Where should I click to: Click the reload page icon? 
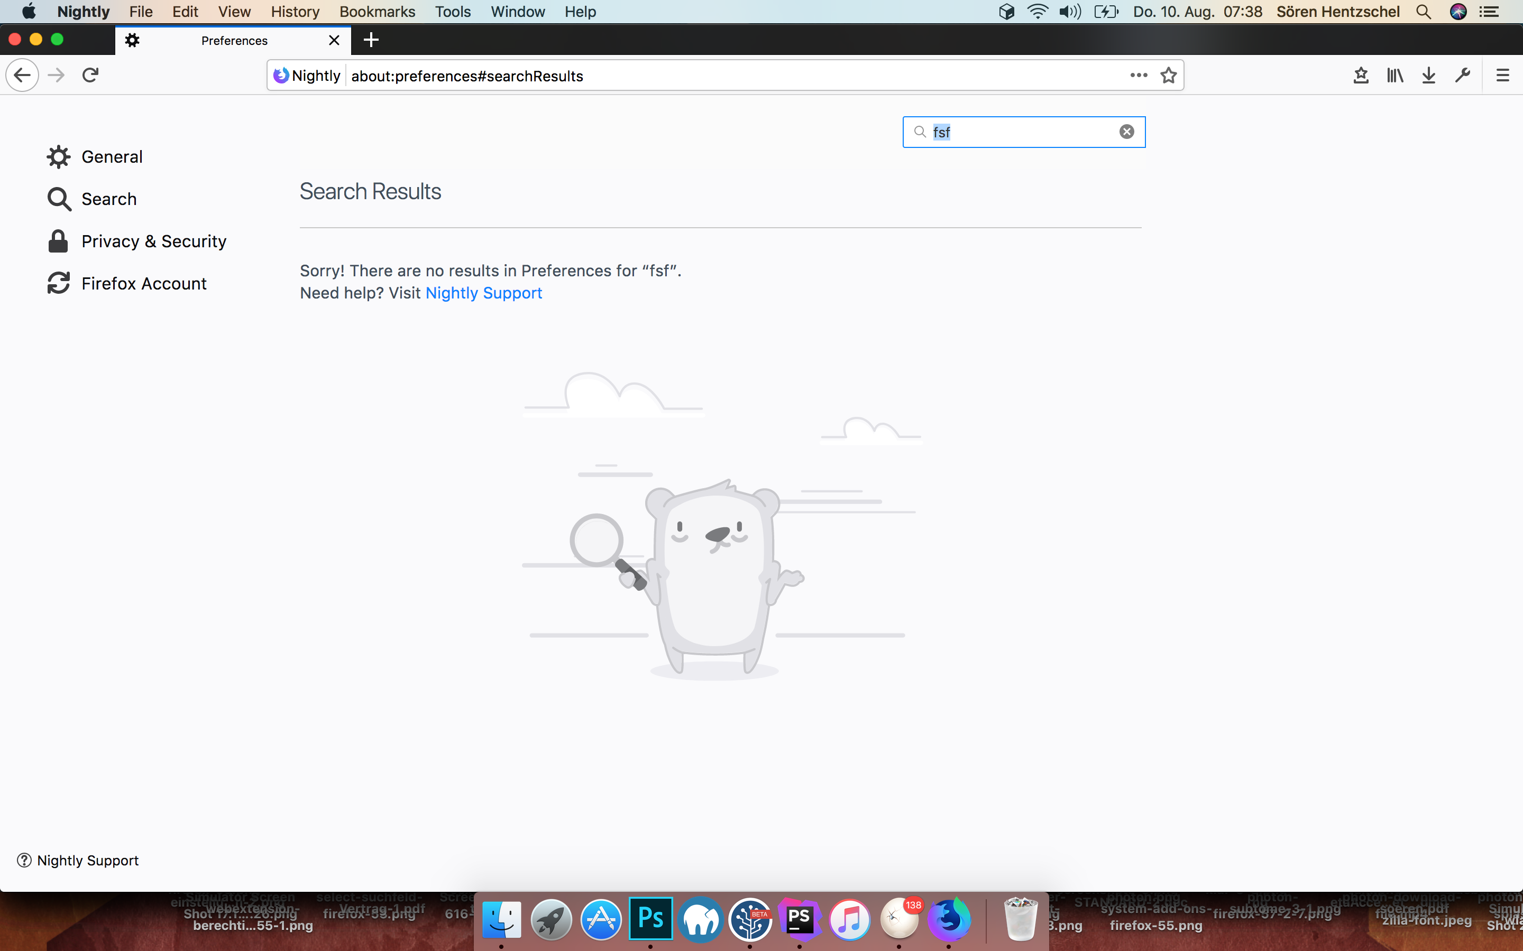pos(90,76)
